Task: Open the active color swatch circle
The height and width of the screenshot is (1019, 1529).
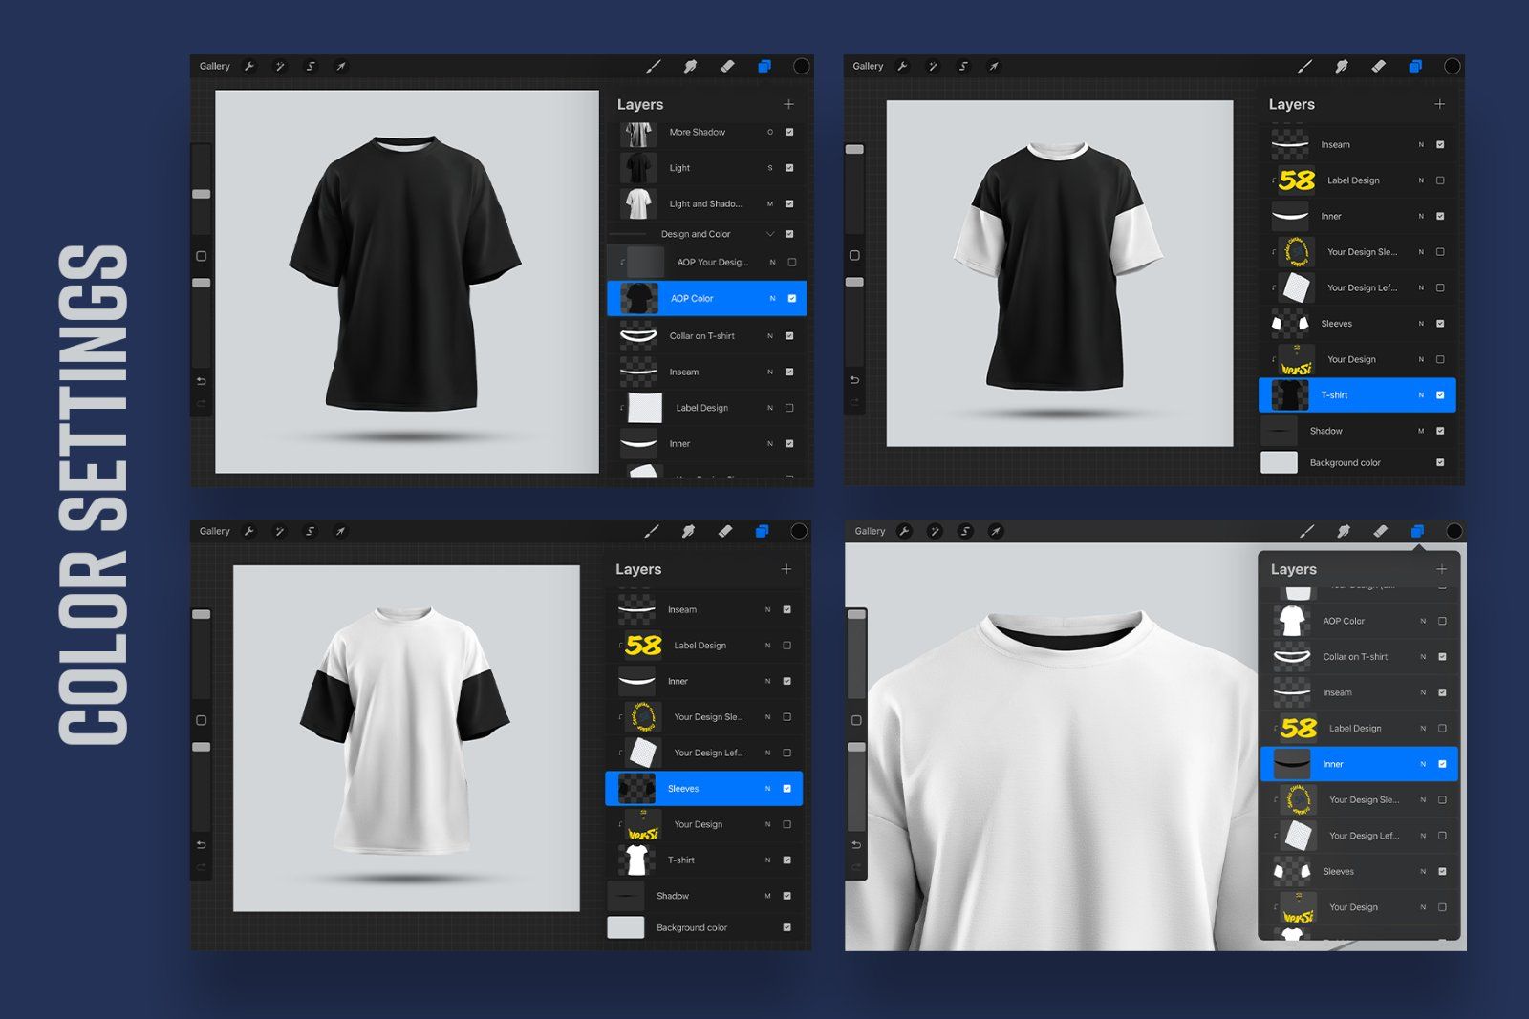Action: coord(800,66)
